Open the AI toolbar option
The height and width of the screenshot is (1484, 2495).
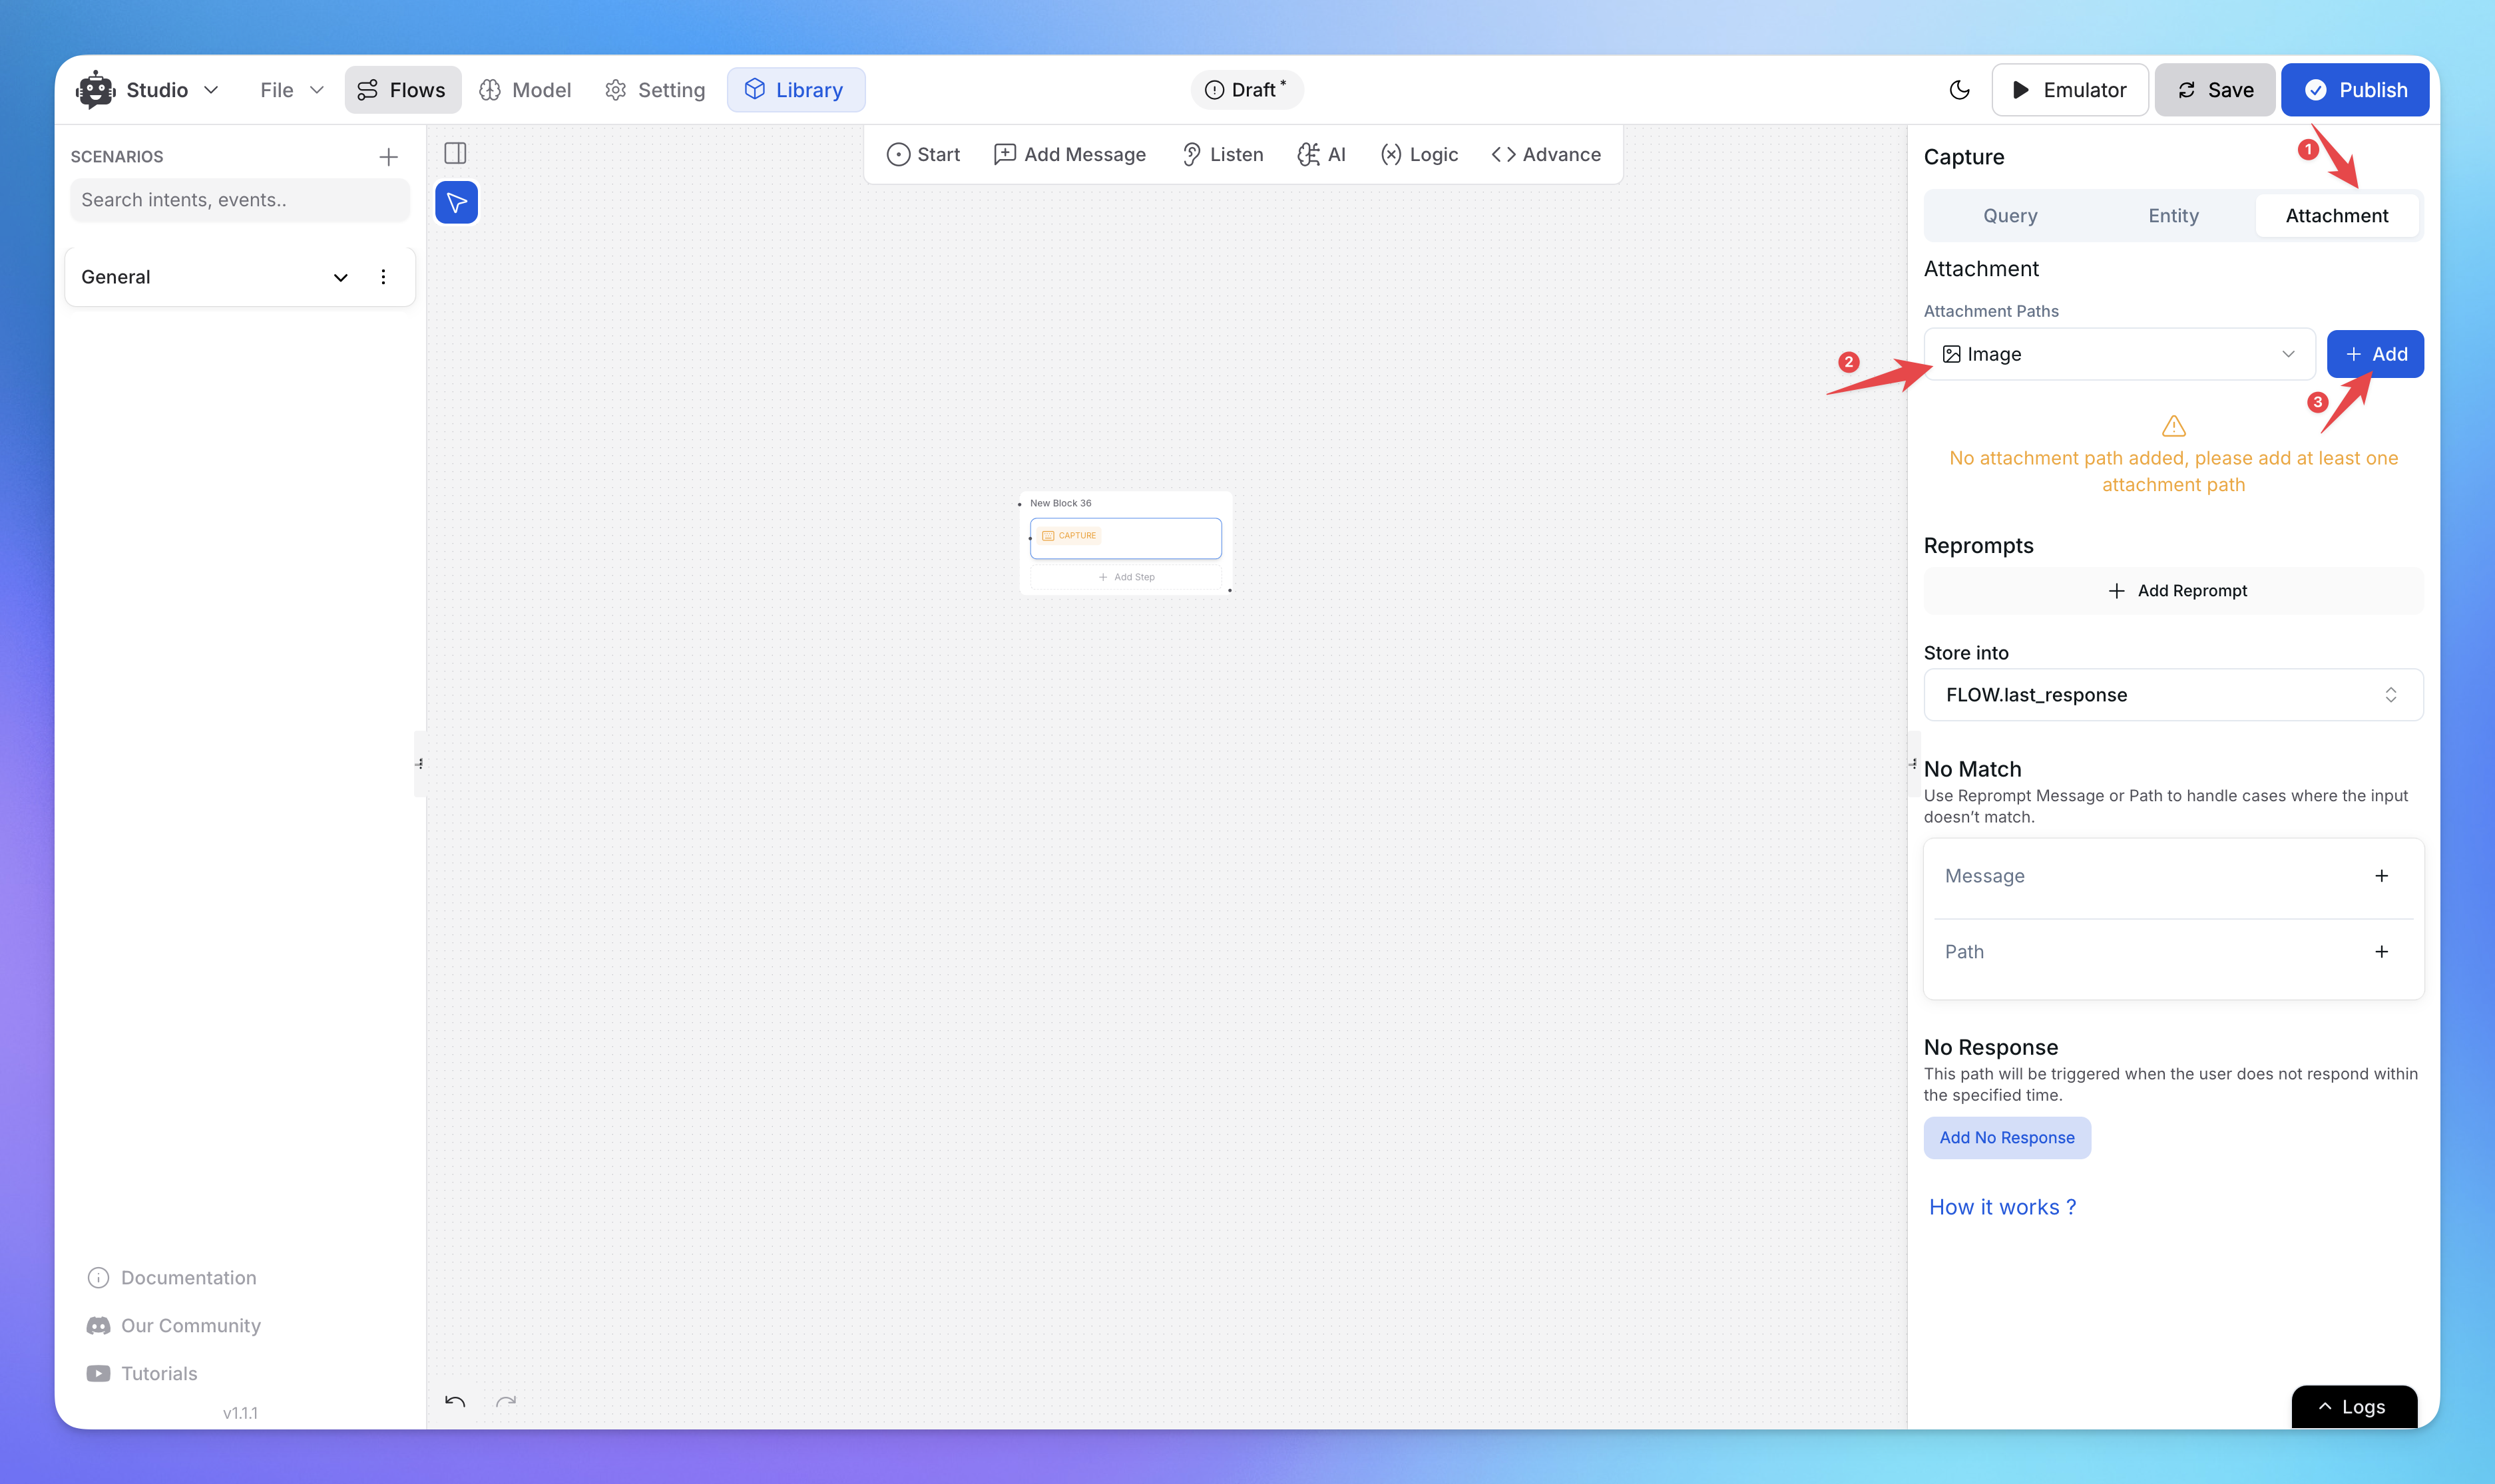pos(1321,154)
